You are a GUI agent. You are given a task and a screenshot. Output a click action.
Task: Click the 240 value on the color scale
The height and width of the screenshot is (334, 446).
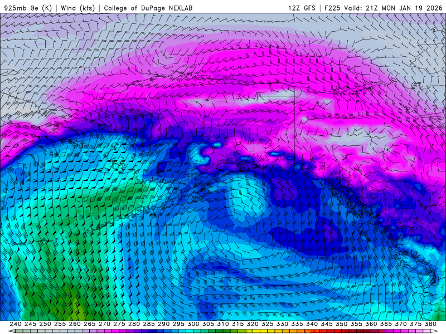(x=16, y=324)
